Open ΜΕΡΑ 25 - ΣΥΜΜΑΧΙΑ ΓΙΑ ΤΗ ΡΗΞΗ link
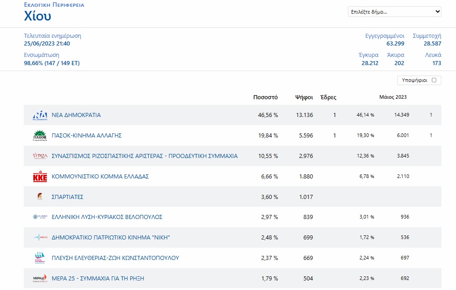Image resolution: width=456 pixels, height=290 pixels. [98, 278]
